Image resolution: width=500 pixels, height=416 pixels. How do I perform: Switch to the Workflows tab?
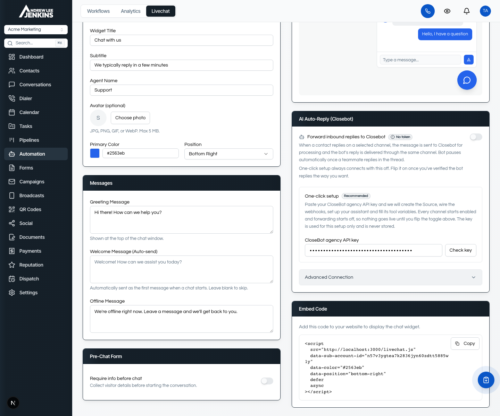pos(98,11)
